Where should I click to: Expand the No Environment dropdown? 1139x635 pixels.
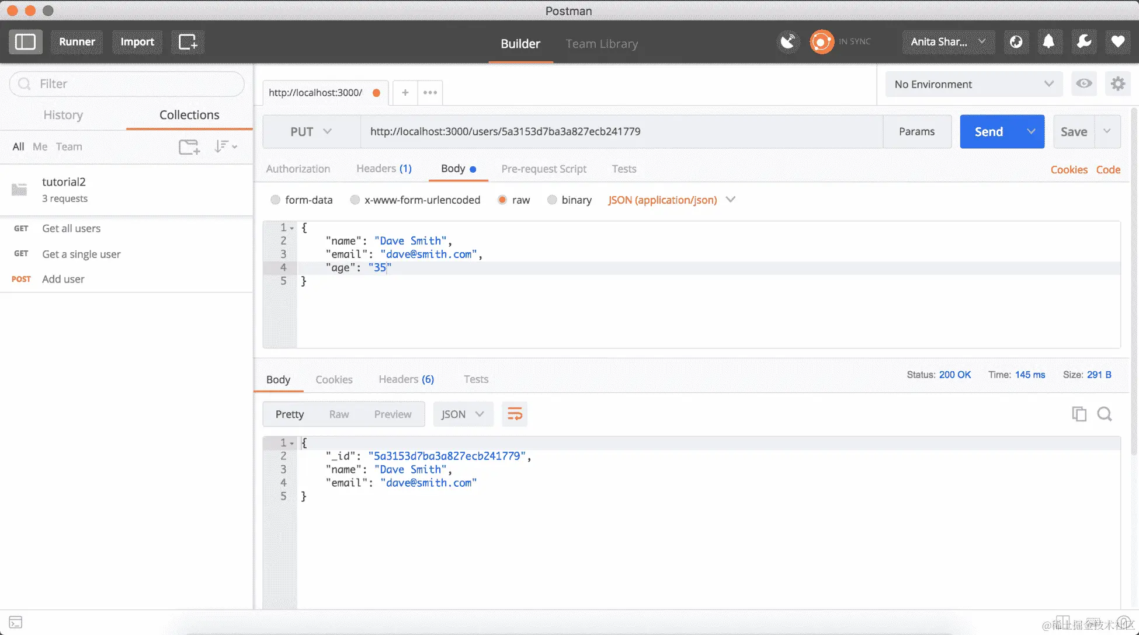[974, 84]
